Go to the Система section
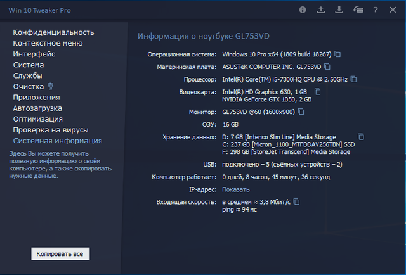Screen dimensions: 406x275 click(x=29, y=65)
